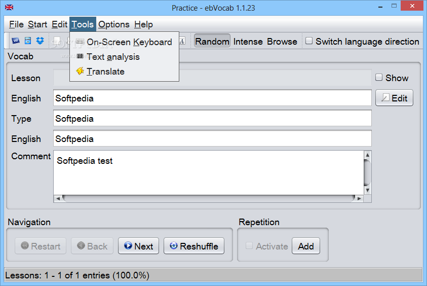Image resolution: width=427 pixels, height=286 pixels.
Task: Maximize the ebVocab window
Action: [x=394, y=6]
